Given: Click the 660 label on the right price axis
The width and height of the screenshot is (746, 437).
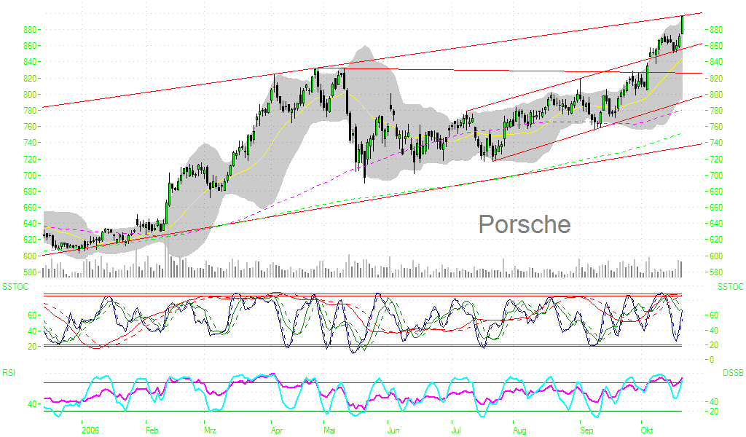Looking at the screenshot, I should pyautogui.click(x=716, y=208).
